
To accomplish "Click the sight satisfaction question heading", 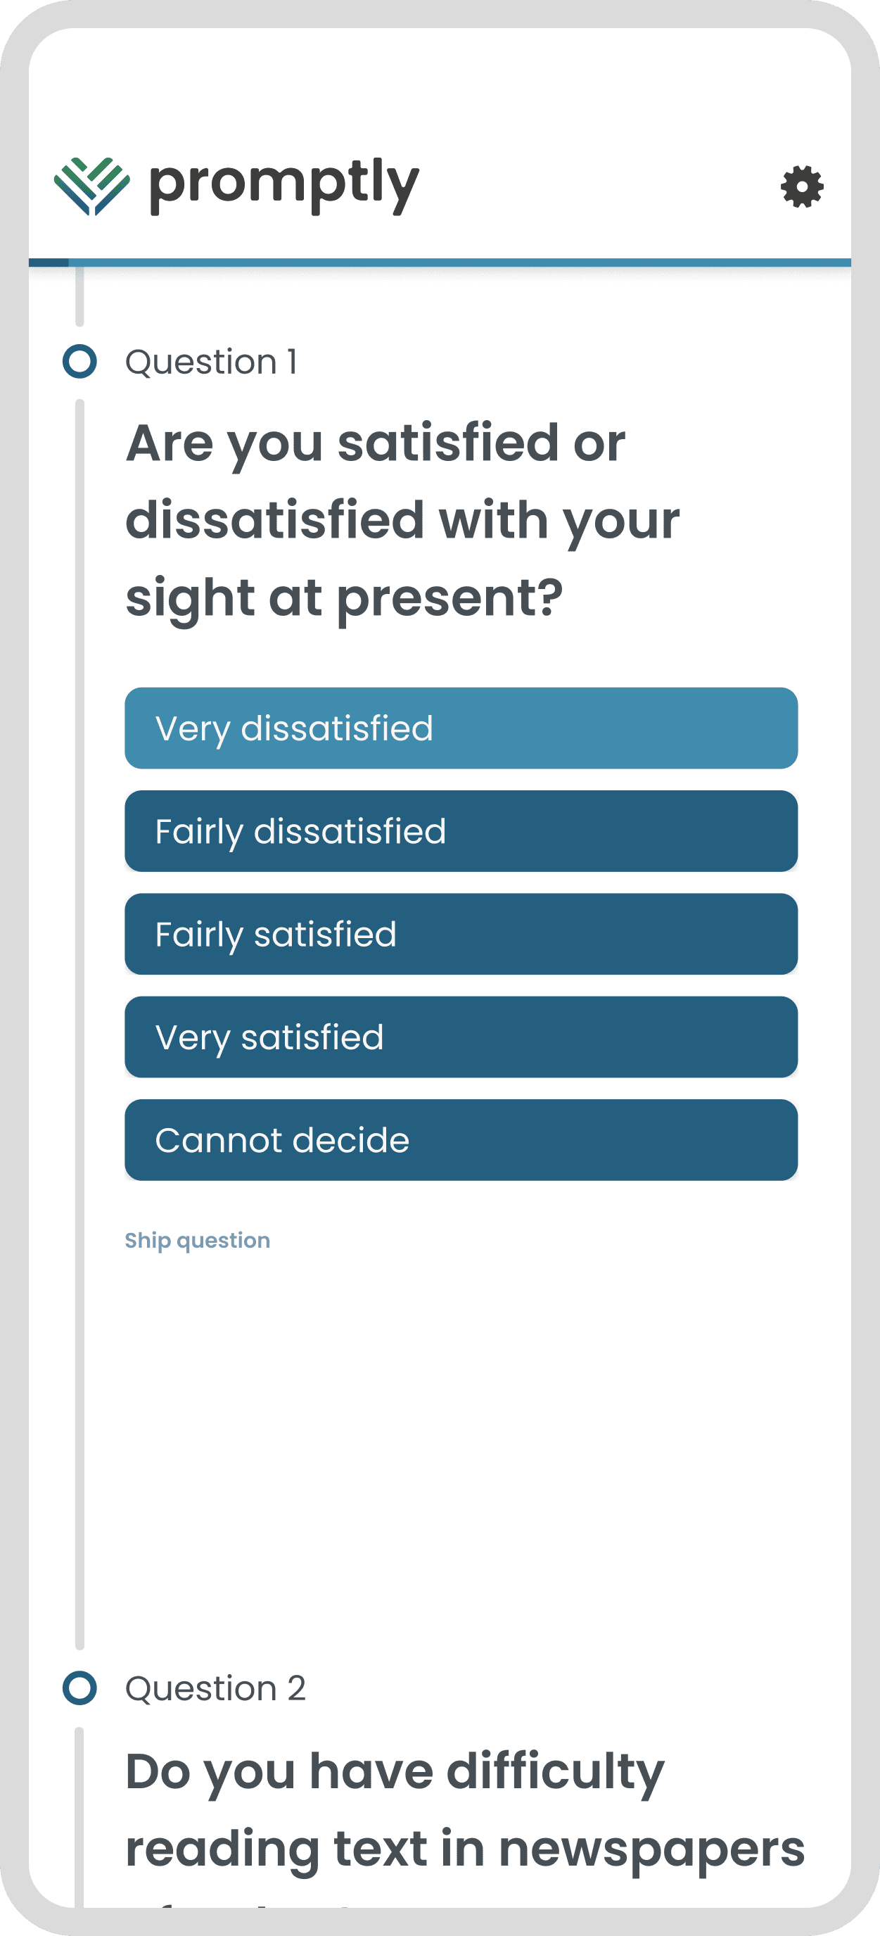I will [403, 520].
